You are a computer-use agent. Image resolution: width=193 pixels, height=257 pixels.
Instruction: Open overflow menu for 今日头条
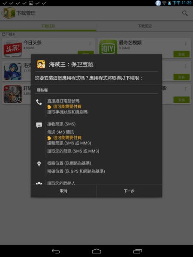(x=90, y=43)
